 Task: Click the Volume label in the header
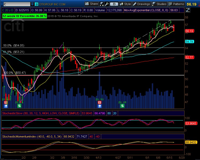(100, 10)
